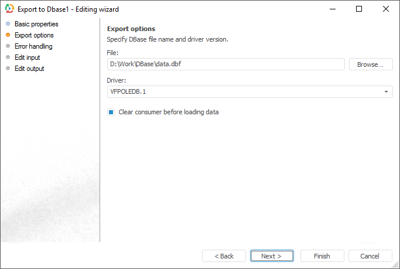This screenshot has width=400, height=269.
Task: Click into the File path field
Action: [x=225, y=64]
